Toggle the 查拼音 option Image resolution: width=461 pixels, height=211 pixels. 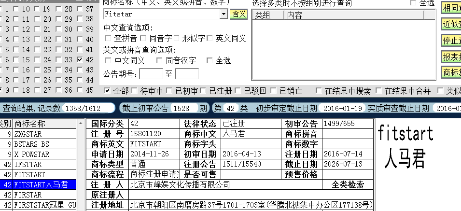[108, 38]
